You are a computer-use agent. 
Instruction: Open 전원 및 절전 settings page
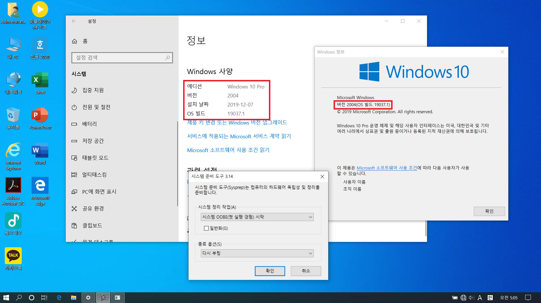click(x=122, y=107)
